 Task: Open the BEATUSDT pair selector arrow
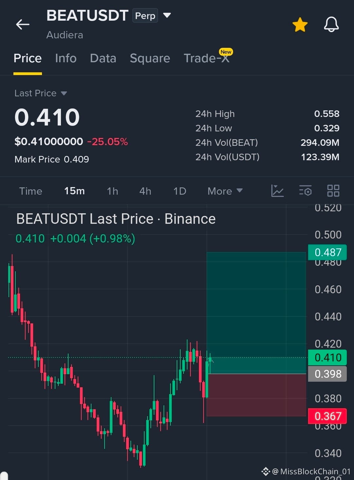pyautogui.click(x=167, y=15)
